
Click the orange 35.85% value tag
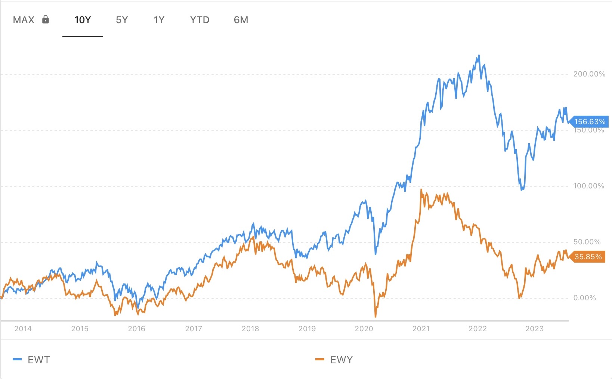[x=588, y=257]
